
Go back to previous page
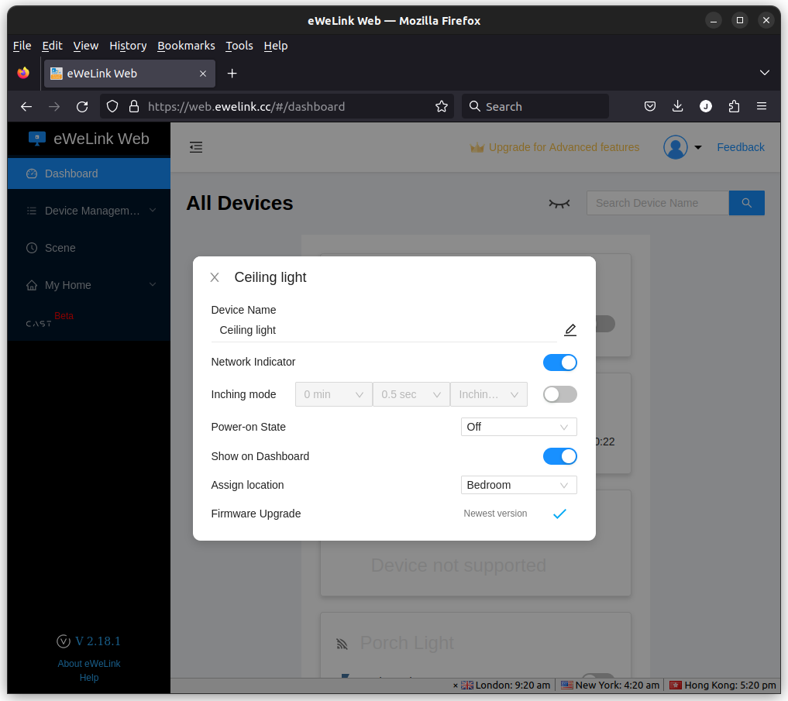click(26, 107)
